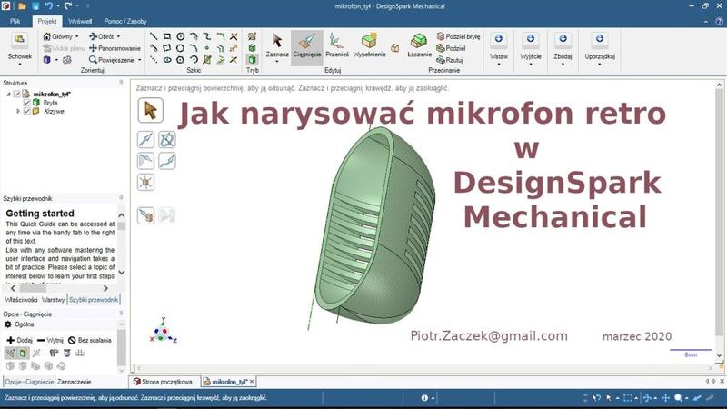Click the viewport vertical scrollbar

tap(719, 218)
